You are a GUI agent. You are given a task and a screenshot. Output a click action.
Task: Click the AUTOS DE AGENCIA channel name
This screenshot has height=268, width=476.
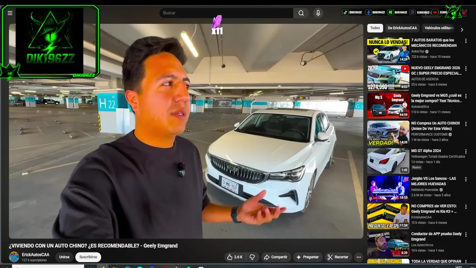click(425, 79)
